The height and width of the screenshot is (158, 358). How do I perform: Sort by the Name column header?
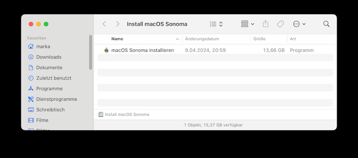[117, 39]
